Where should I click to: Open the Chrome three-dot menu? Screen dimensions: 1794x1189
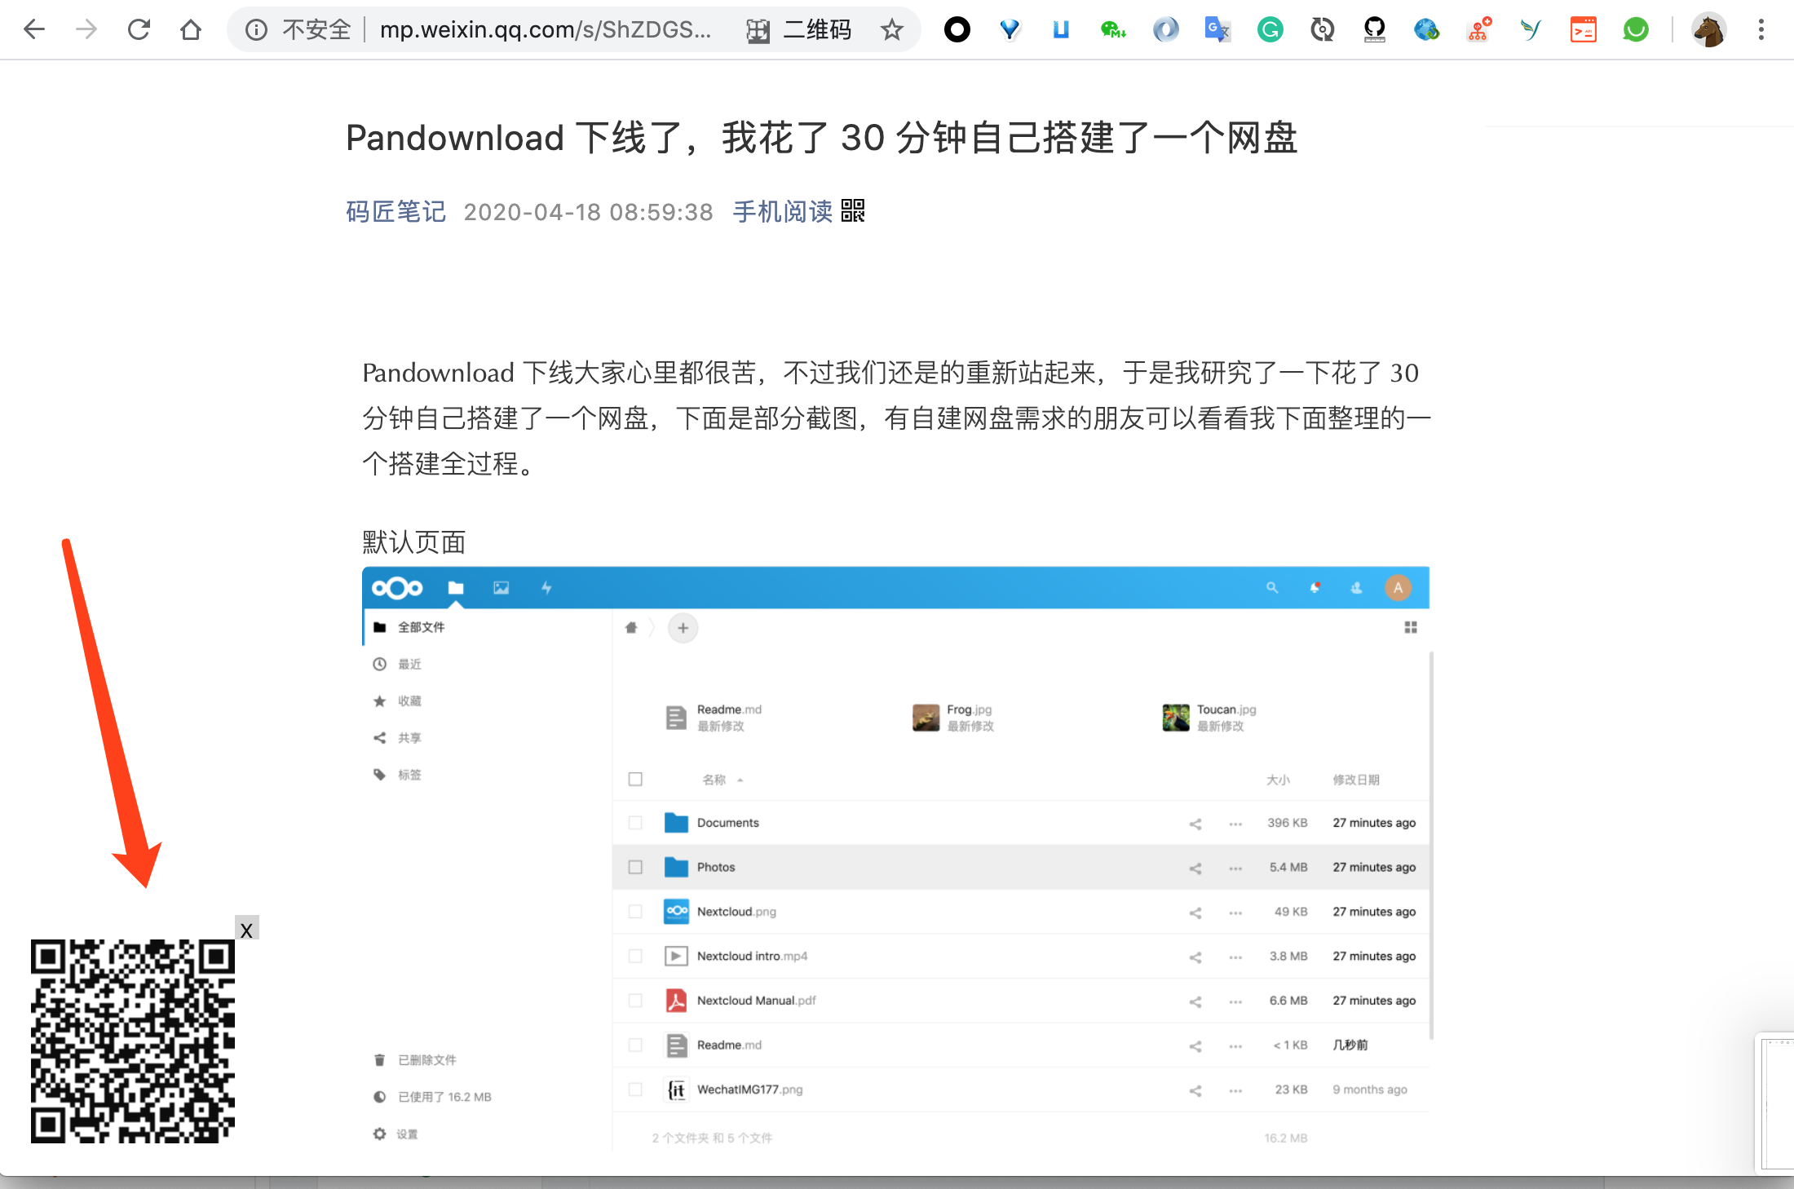pos(1761,30)
